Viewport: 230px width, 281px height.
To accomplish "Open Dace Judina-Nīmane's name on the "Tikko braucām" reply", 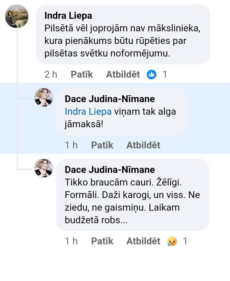I will pos(110,170).
